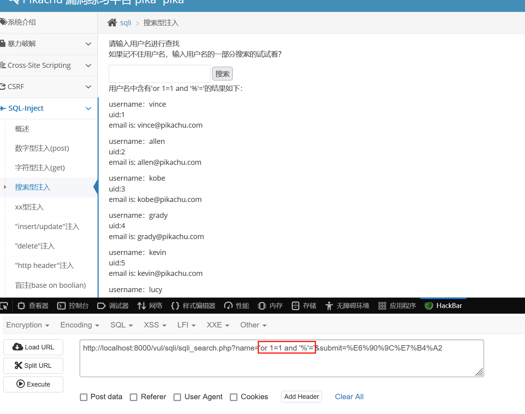Click the Memory (内存) chip icon
The width and height of the screenshot is (525, 414).
point(262,306)
